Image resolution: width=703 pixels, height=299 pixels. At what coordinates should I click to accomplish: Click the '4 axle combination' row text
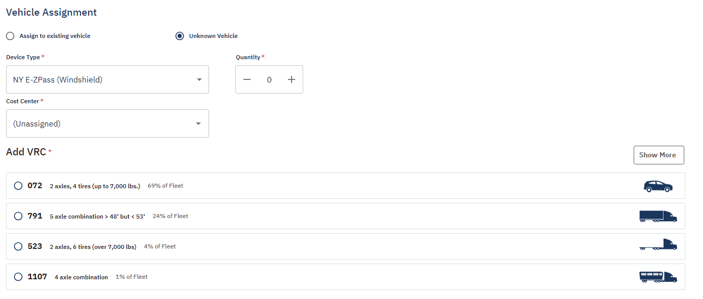[81, 277]
